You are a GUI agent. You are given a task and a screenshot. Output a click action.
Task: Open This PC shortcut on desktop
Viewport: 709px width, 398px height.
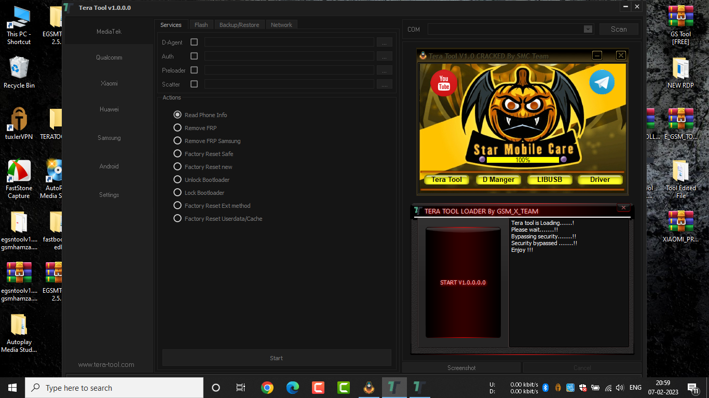pos(19,25)
